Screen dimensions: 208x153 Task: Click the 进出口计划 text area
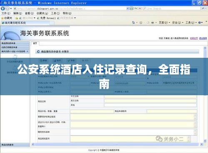tap(133, 124)
